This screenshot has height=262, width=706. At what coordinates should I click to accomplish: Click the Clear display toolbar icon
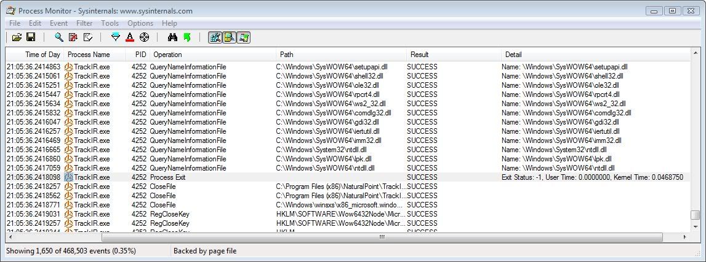tap(88, 37)
